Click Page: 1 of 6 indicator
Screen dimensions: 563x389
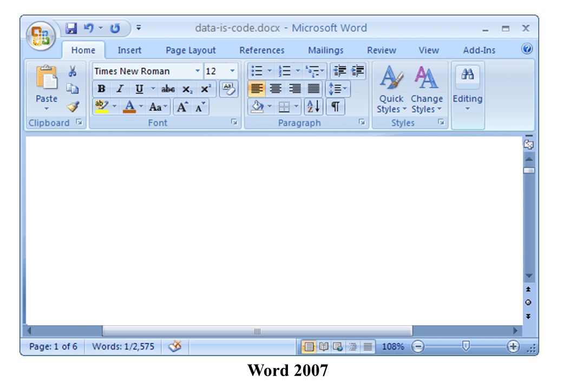(x=53, y=346)
